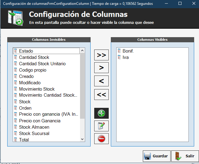This screenshot has height=164, width=199.
Task: Select Movimiento Stock in the list
Action: coord(37,89)
